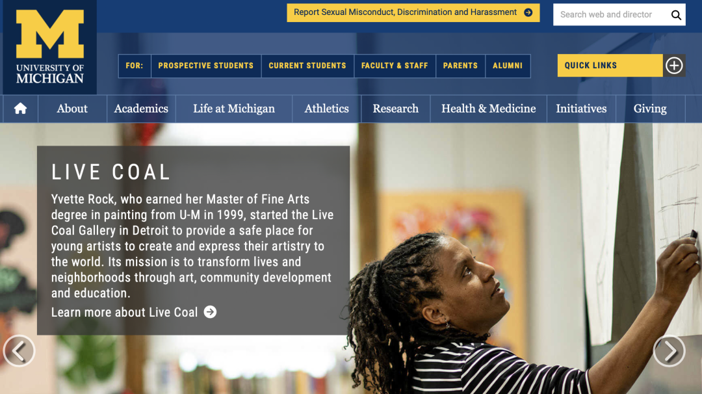Image resolution: width=702 pixels, height=394 pixels.
Task: Open the Alumni link
Action: click(508, 66)
